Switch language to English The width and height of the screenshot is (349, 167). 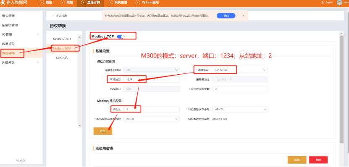point(329,3)
